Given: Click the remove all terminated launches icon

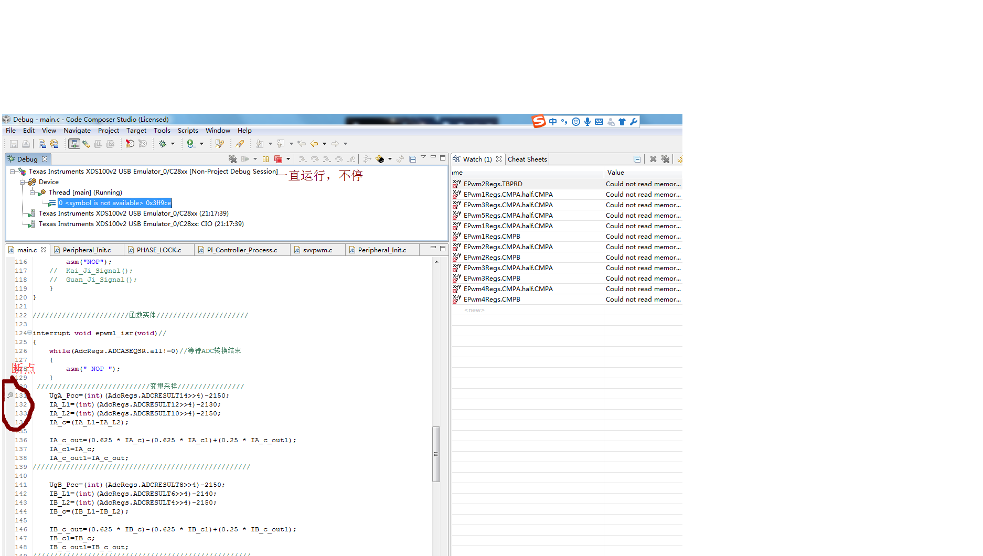Looking at the screenshot, I should pyautogui.click(x=232, y=159).
